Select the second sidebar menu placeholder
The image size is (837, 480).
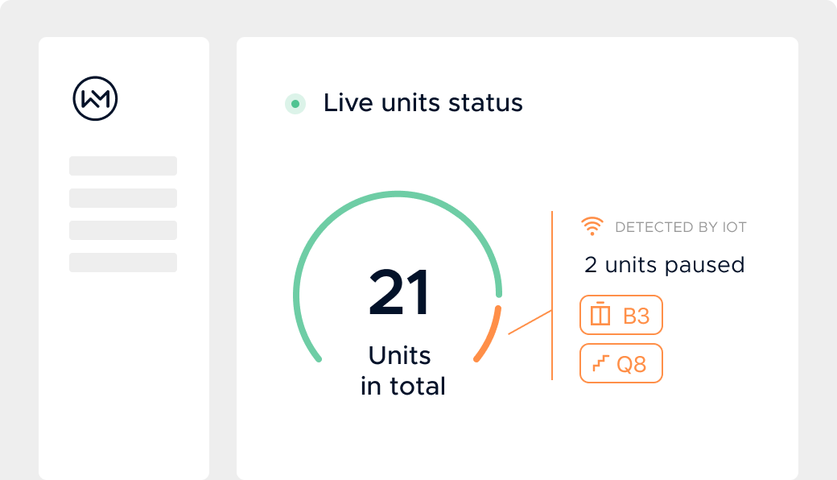tap(123, 198)
